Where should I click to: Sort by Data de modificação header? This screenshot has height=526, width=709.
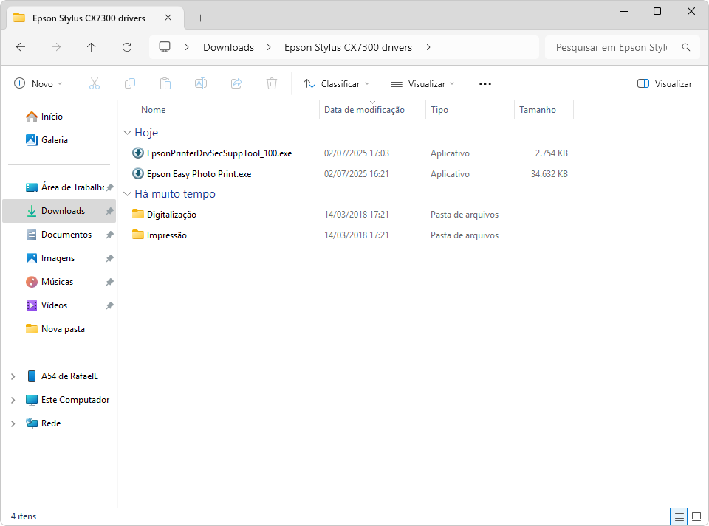click(x=364, y=110)
